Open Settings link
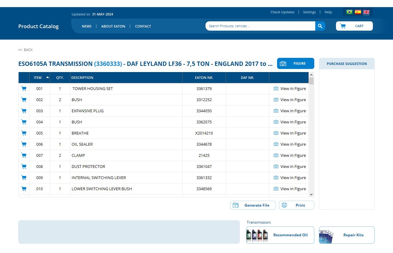 click(x=309, y=12)
